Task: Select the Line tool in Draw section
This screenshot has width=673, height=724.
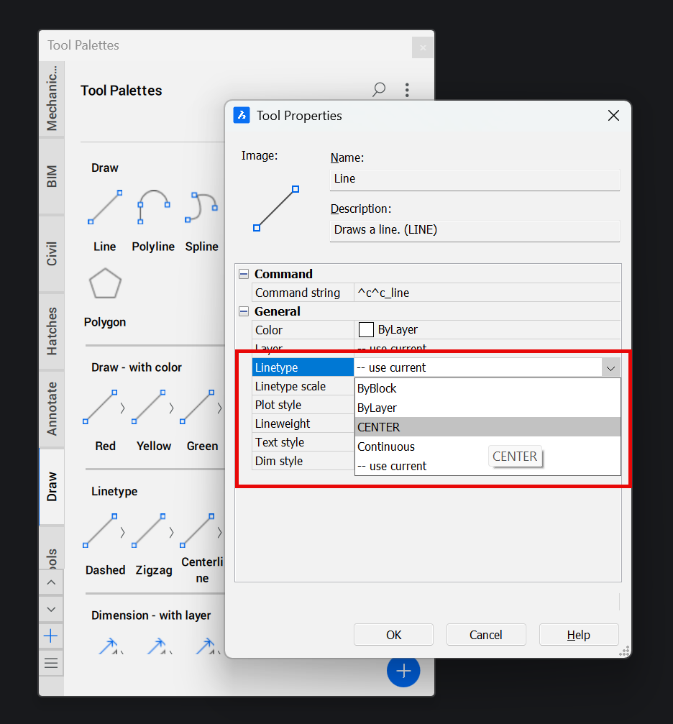Action: [104, 209]
